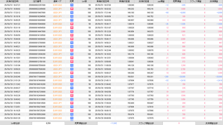Click the buy icon in the 15:31:18 row
The height and width of the screenshot is (125, 223).
72,28
